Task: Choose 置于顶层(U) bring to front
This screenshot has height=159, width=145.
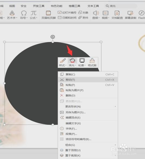Action: point(88,150)
